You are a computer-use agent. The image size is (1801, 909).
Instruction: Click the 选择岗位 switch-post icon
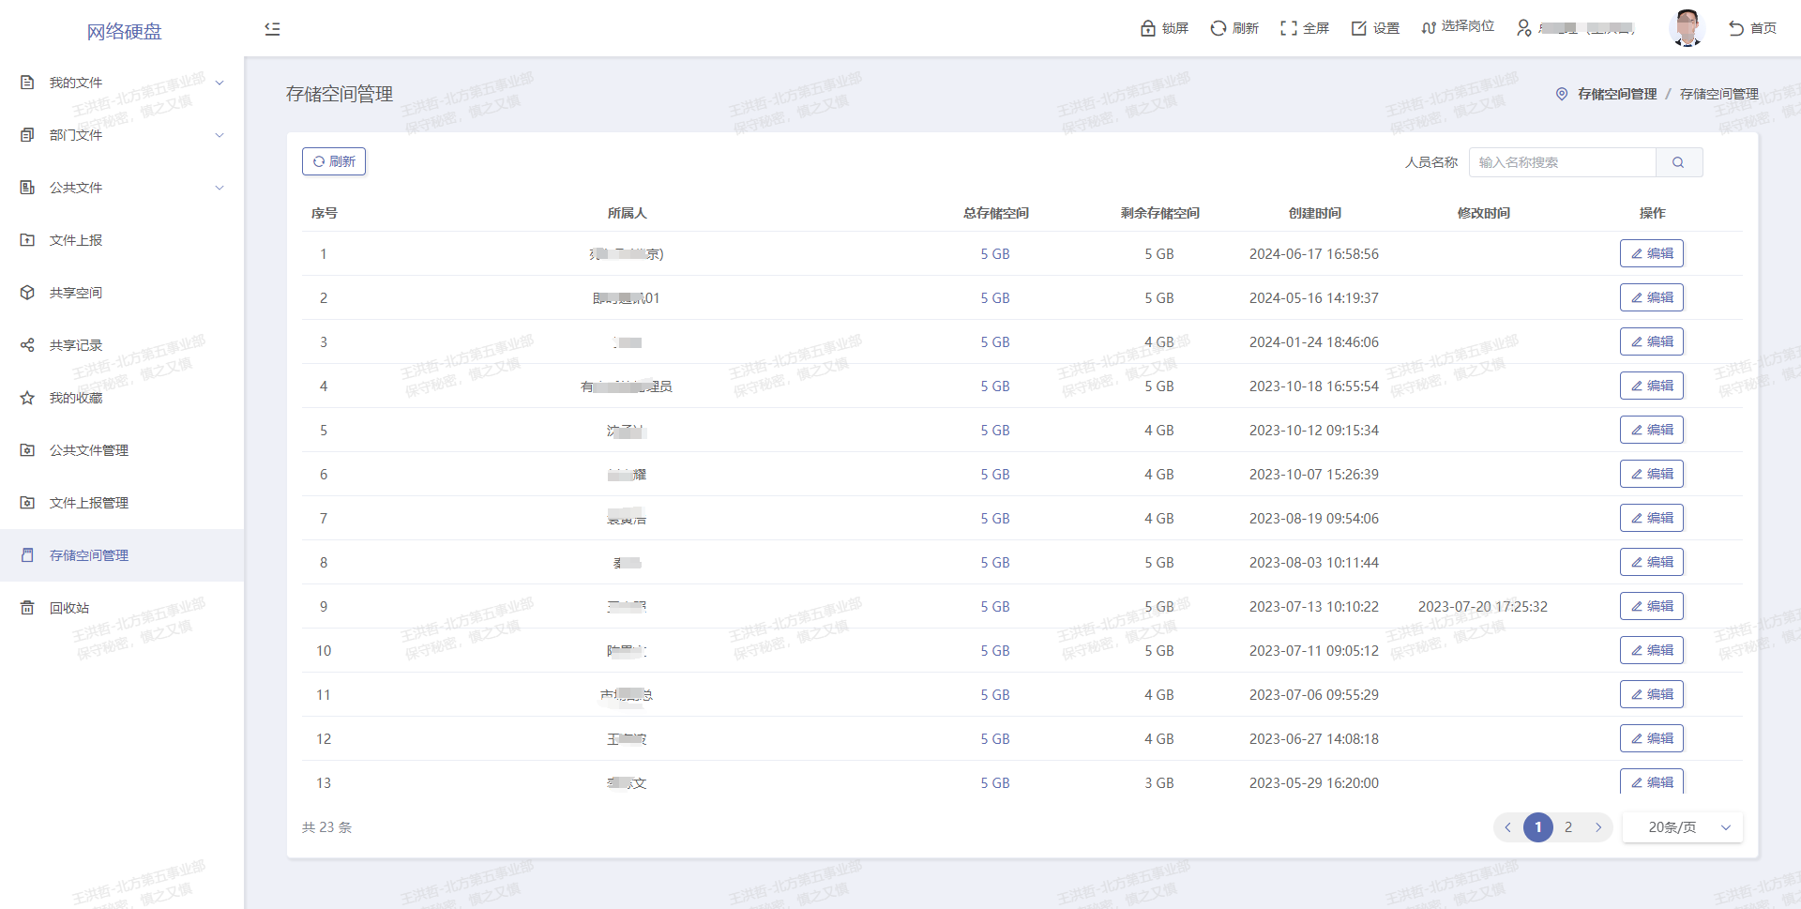[1429, 27]
